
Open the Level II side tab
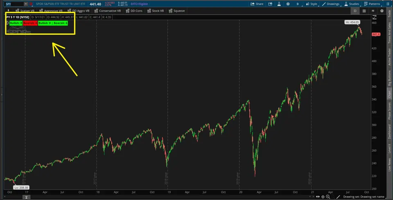(x=389, y=148)
